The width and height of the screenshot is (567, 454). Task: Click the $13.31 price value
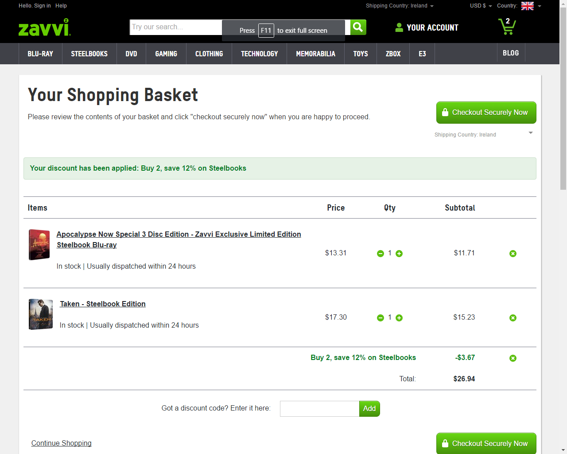coord(336,253)
